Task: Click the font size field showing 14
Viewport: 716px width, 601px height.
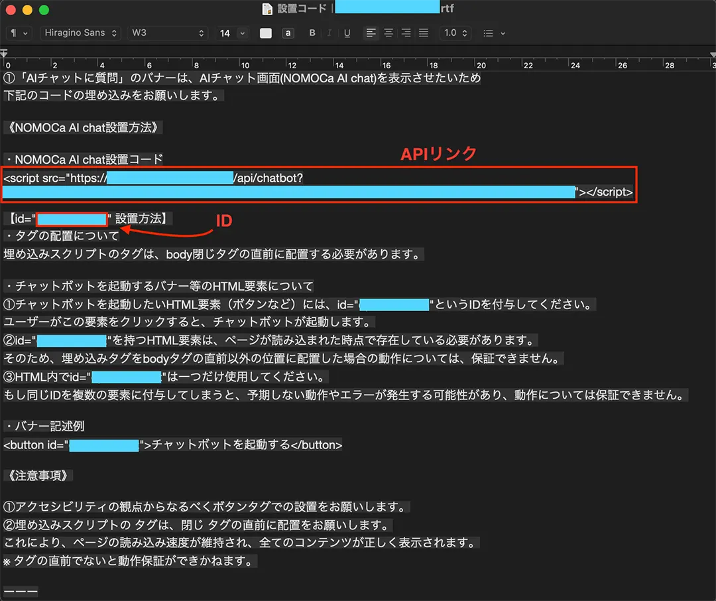Action: click(225, 33)
